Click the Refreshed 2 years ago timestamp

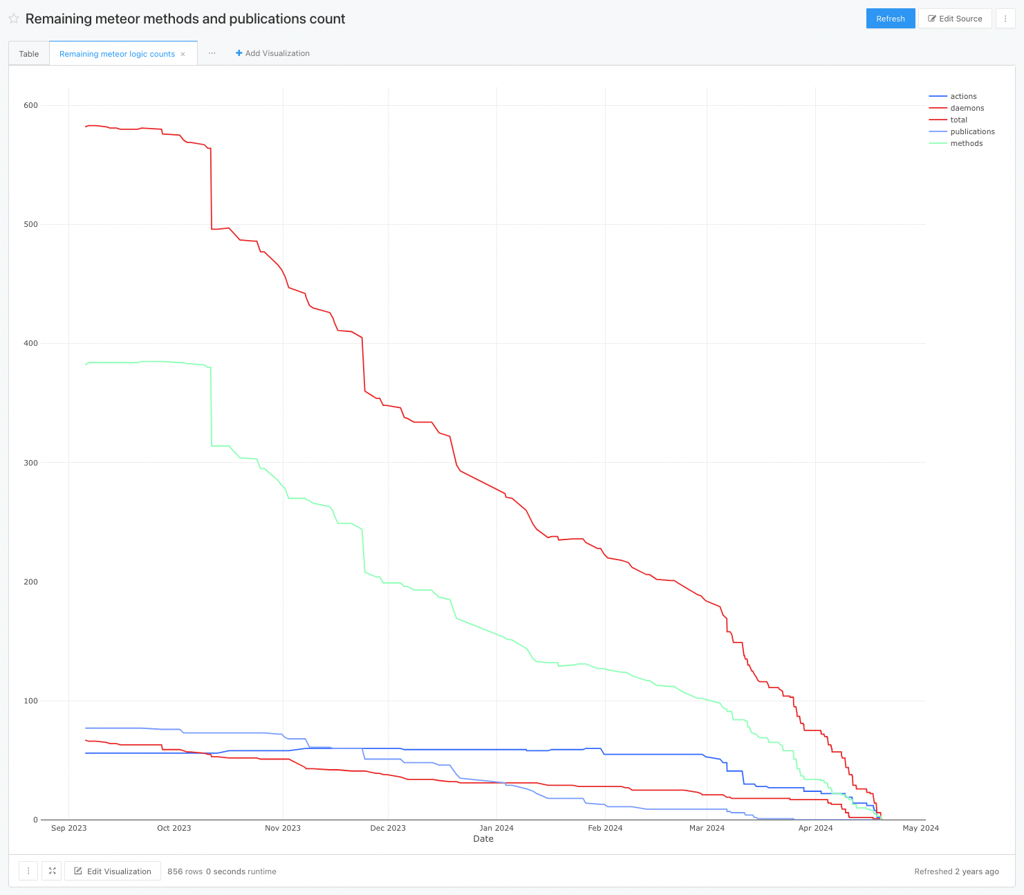pos(956,871)
